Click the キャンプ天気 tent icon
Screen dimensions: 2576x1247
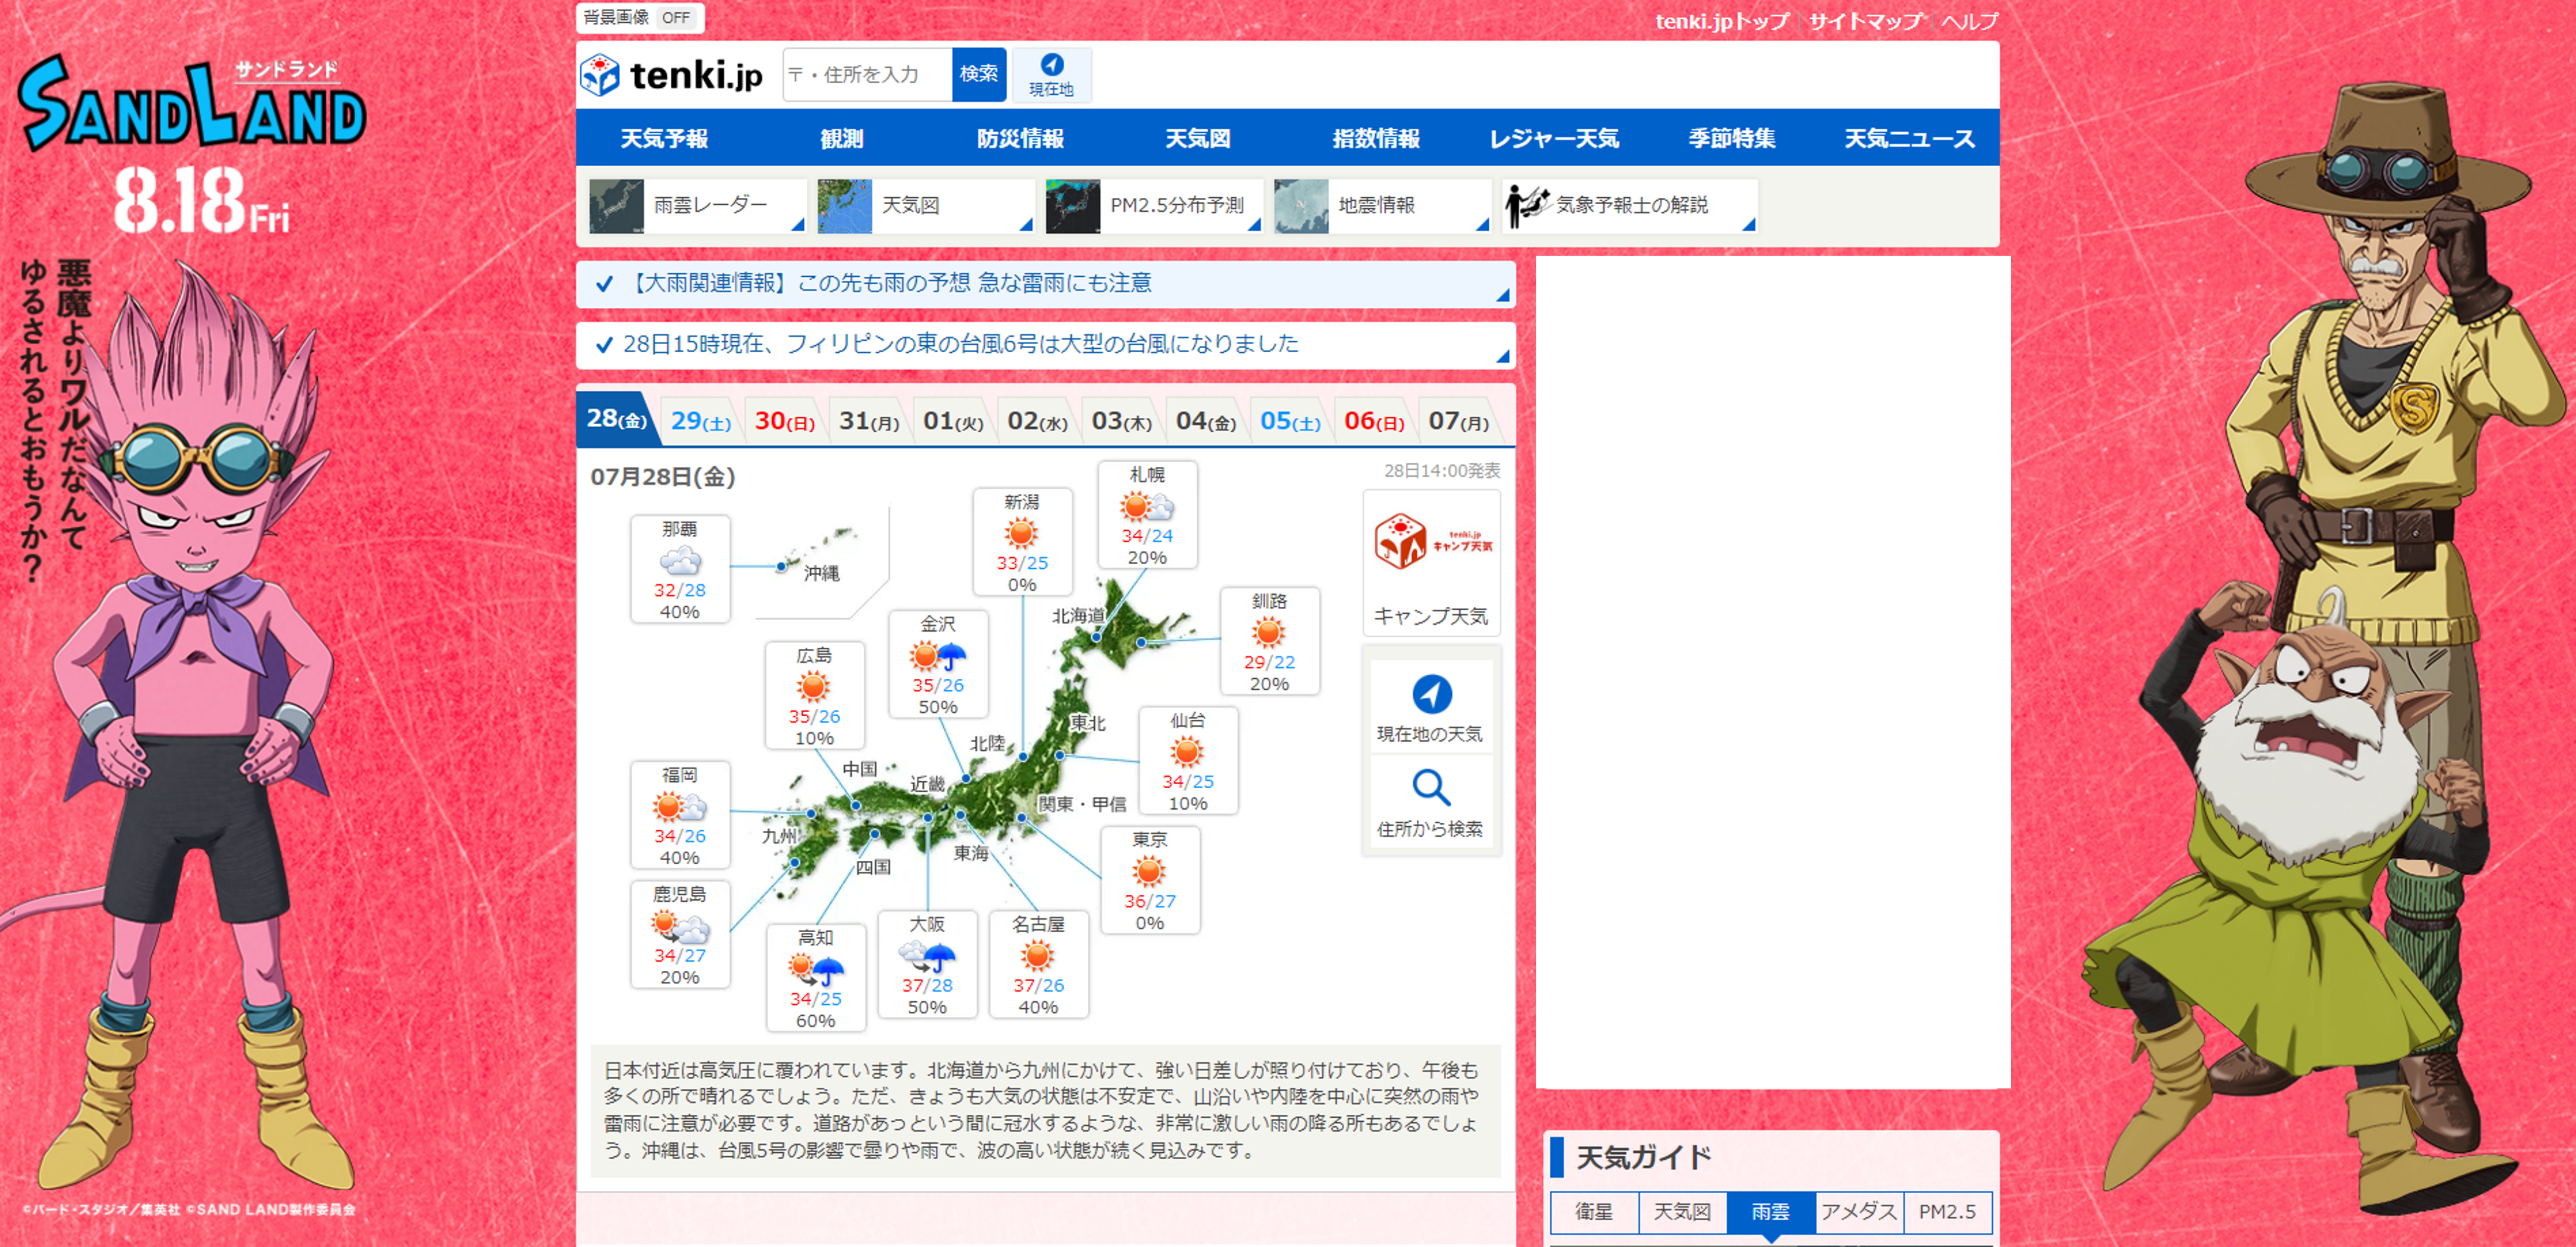click(x=1401, y=541)
